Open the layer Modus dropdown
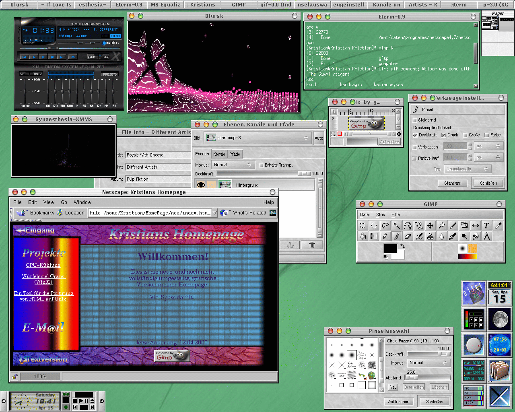Screen dimensions: 515x412 pyautogui.click(x=233, y=165)
